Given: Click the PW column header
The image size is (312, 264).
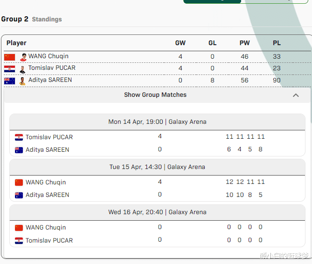Looking at the screenshot, I should [x=244, y=43].
